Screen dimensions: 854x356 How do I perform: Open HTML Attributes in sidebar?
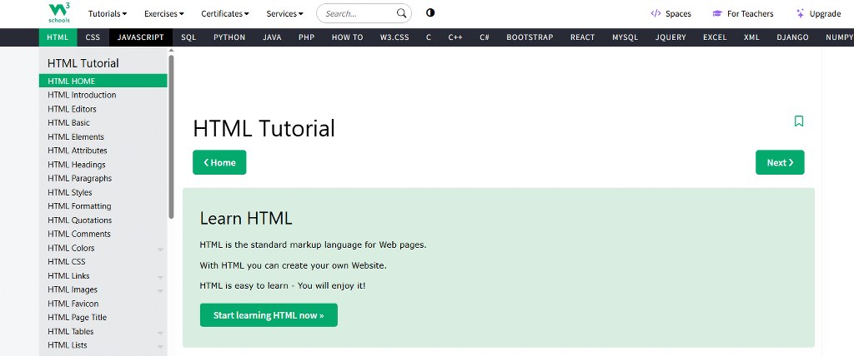point(103,151)
